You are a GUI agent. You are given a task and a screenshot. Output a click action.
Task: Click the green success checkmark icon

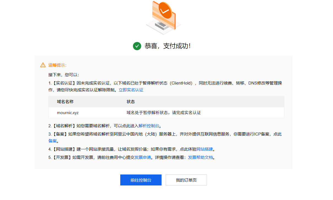[137, 46]
